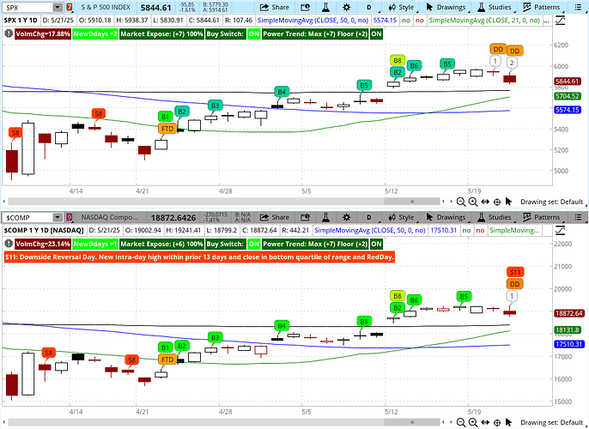The image size is (589, 429).
Task: Click the S11: Downside Reversal Day banner
Action: [199, 257]
